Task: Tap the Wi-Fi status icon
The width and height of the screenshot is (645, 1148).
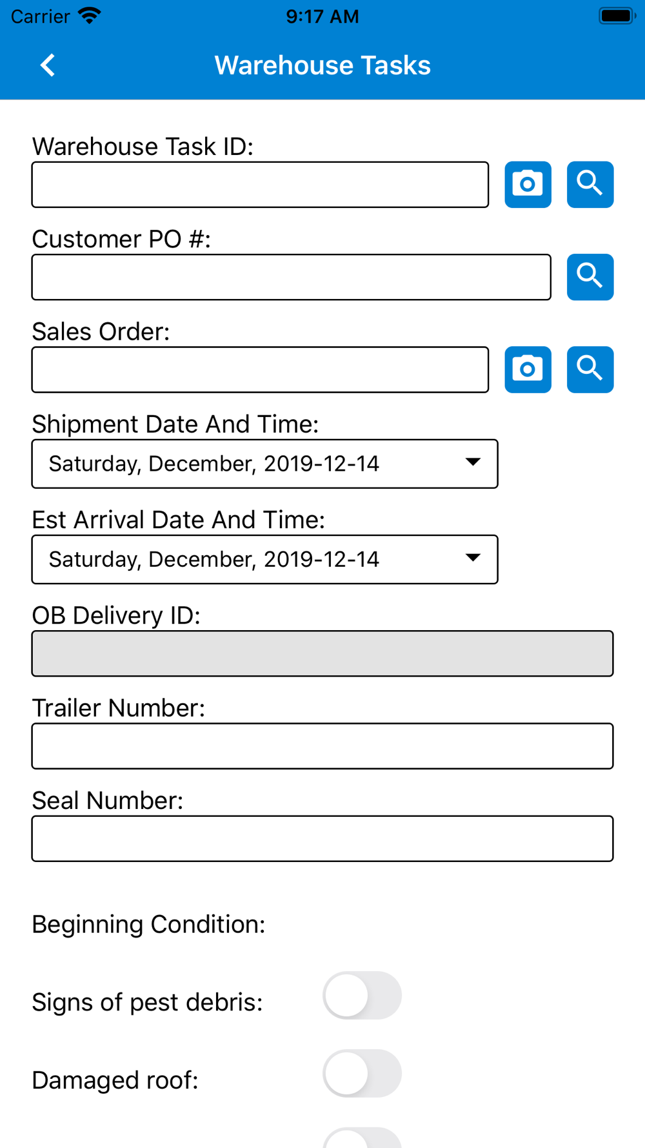Action: 90,15
